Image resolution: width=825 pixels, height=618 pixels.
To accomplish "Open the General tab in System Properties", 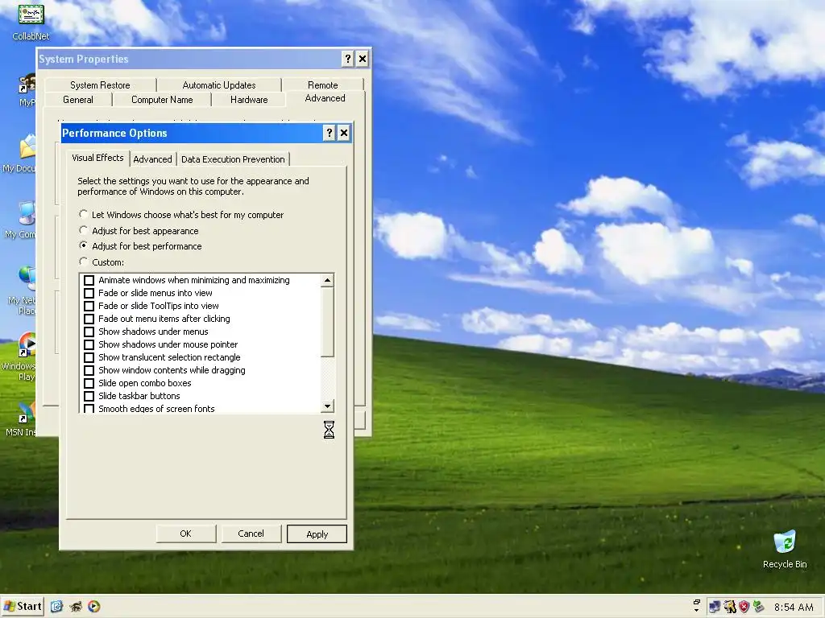I will pyautogui.click(x=78, y=100).
